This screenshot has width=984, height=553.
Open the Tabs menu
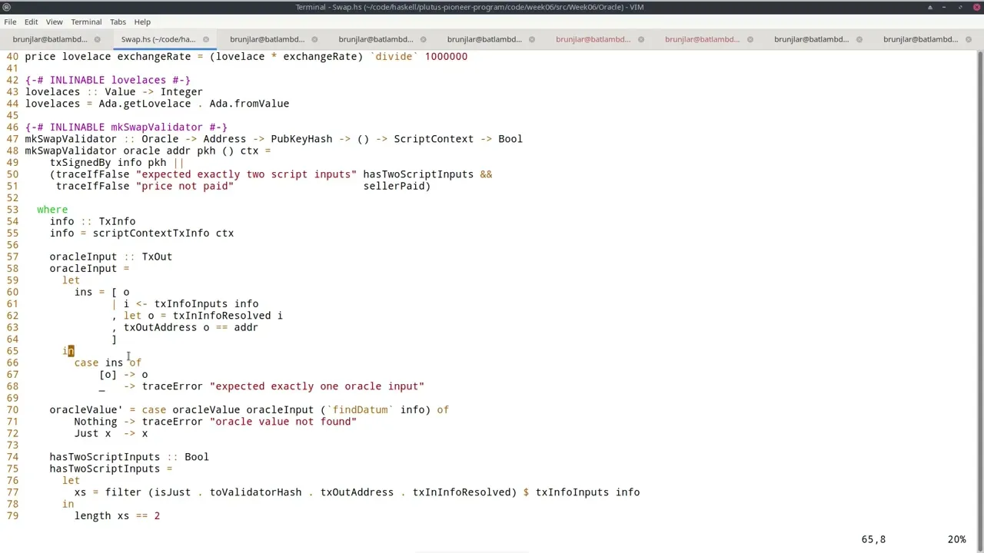(118, 22)
